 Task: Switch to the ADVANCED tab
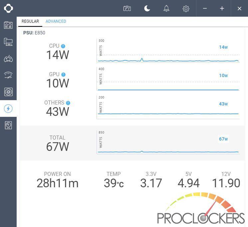click(56, 21)
